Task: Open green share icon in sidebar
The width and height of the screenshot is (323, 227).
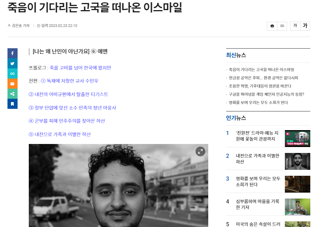Action: 12,94
